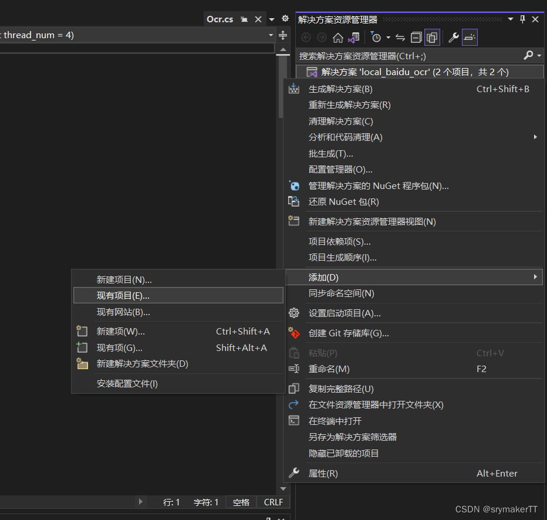Click the 在终端中打开 terminal icon
The image size is (547, 520).
coord(293,421)
